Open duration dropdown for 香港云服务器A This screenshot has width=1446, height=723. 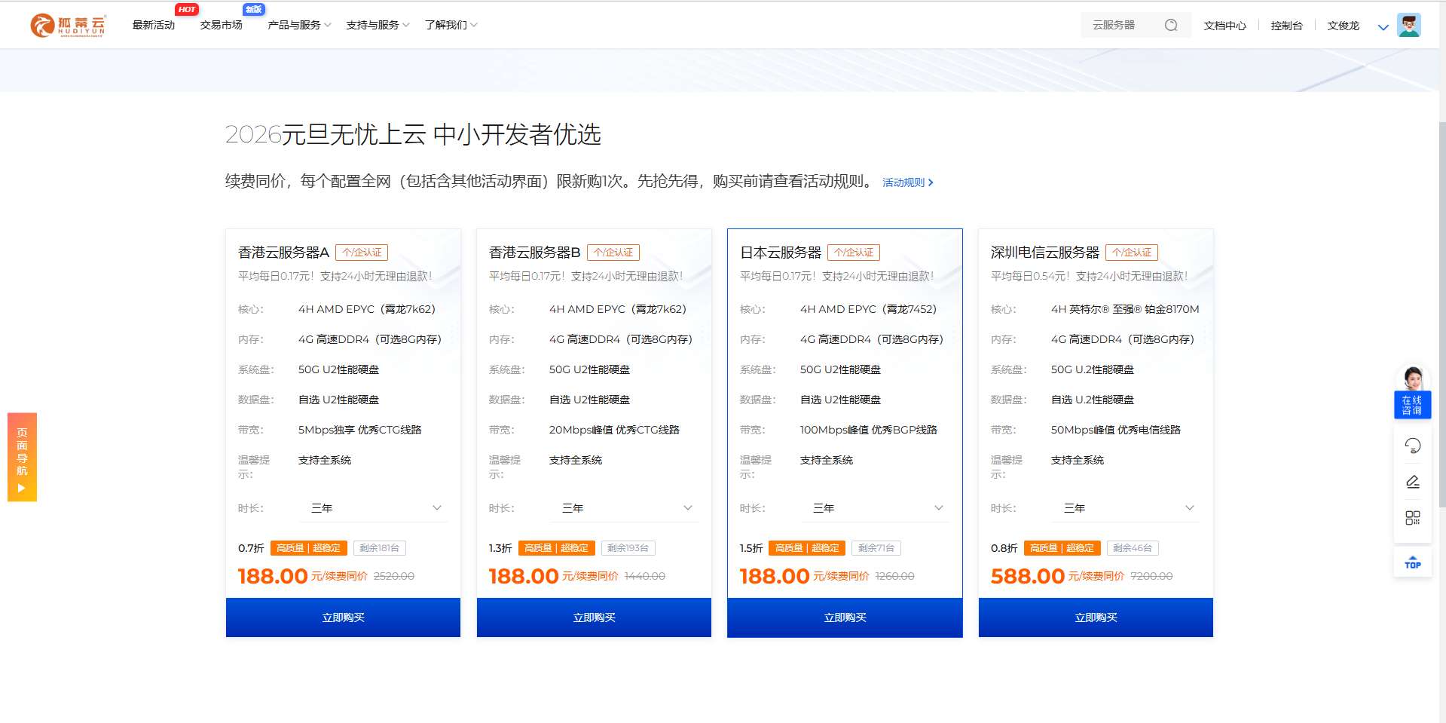374,508
